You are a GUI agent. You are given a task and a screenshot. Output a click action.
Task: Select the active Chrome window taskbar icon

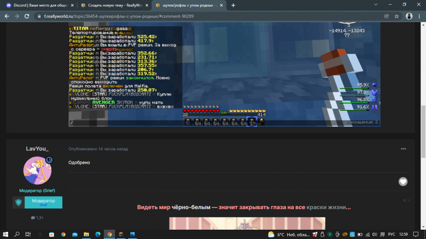pyautogui.click(x=109, y=234)
